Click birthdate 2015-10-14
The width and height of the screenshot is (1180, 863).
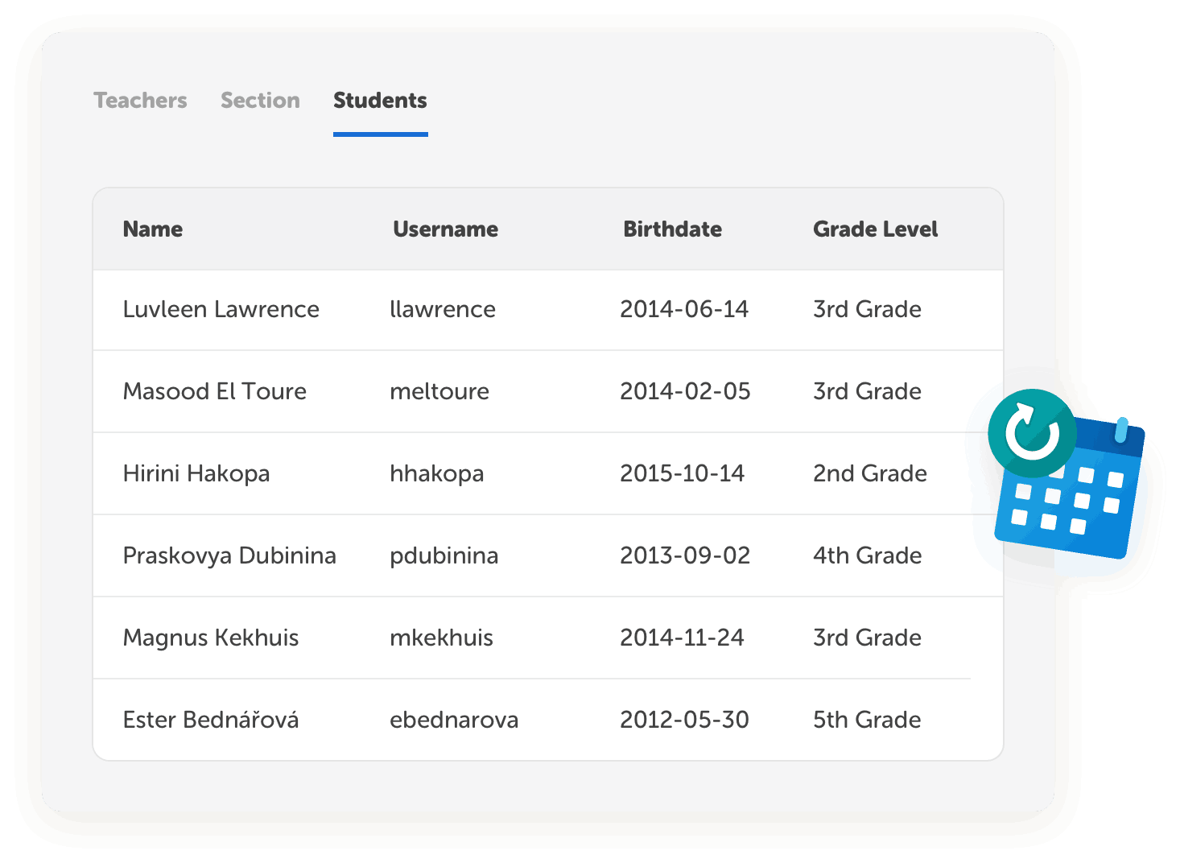click(x=682, y=474)
